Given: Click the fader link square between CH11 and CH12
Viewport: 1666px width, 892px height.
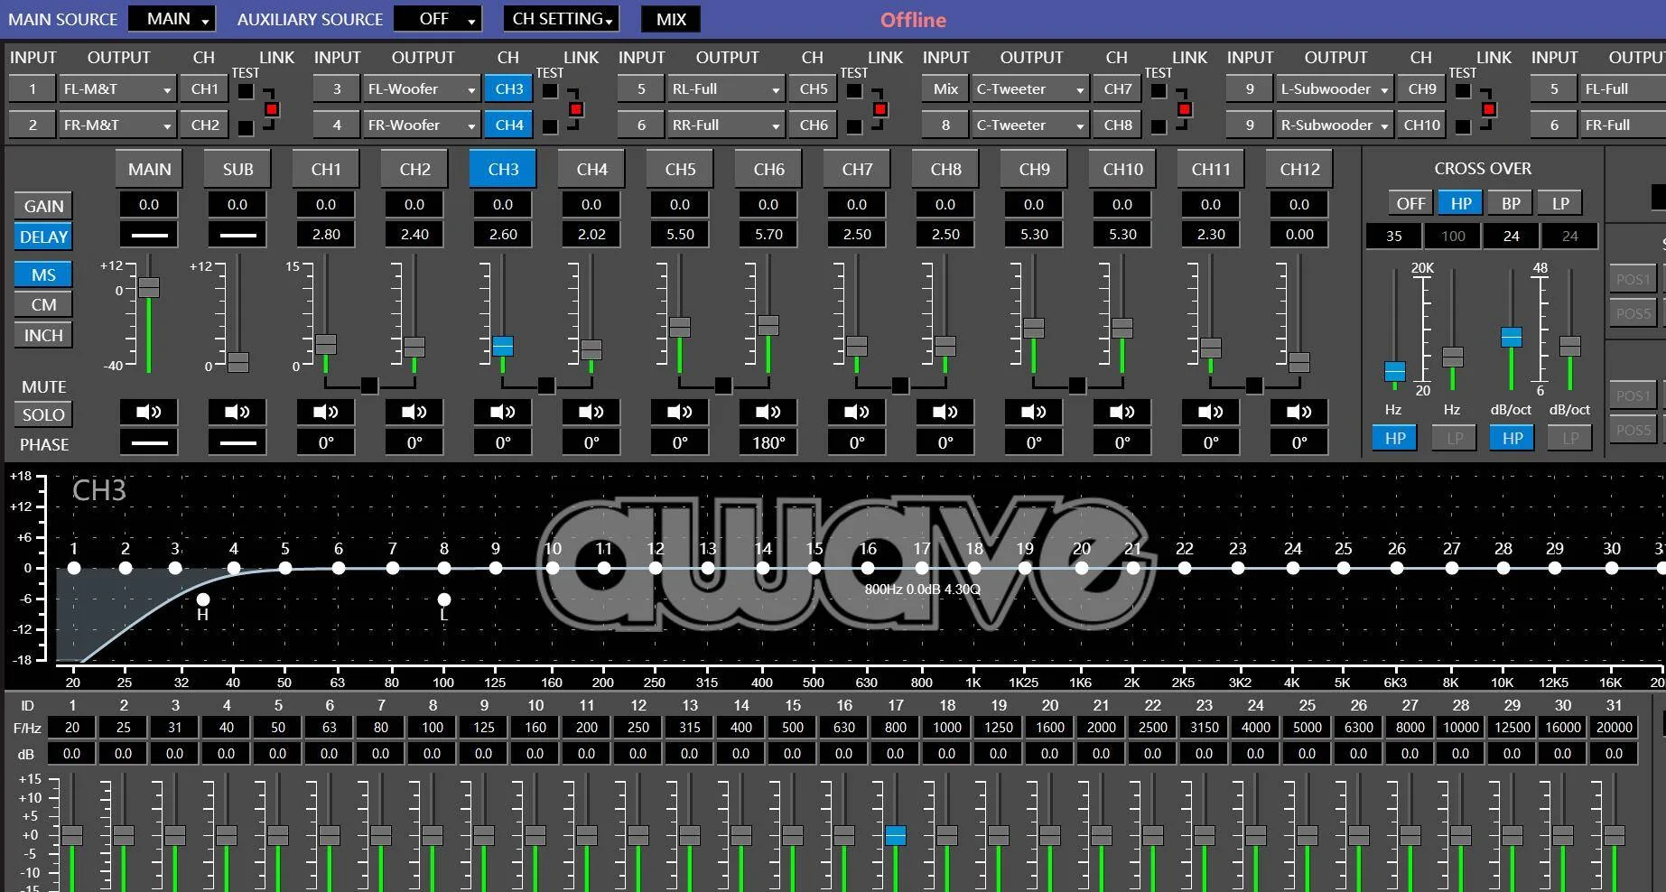Looking at the screenshot, I should 1253,386.
